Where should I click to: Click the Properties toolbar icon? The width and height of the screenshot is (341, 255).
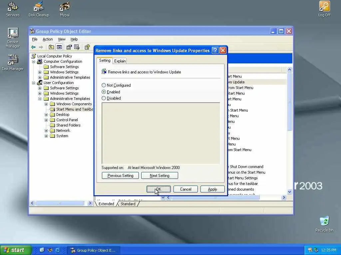coord(69,47)
